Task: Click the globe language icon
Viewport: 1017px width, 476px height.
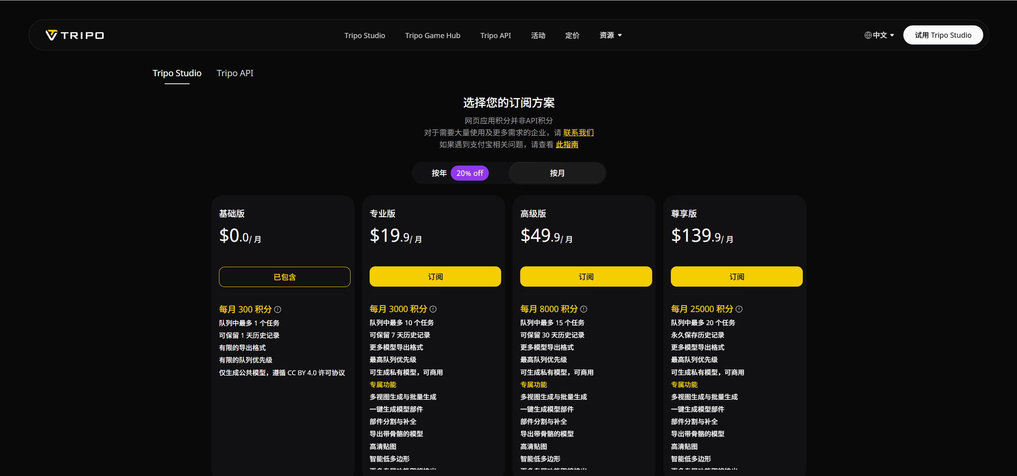Action: tap(868, 35)
